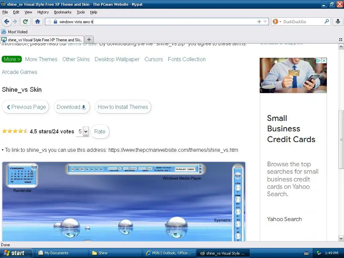Focus the address bar URL field

pos(157,21)
